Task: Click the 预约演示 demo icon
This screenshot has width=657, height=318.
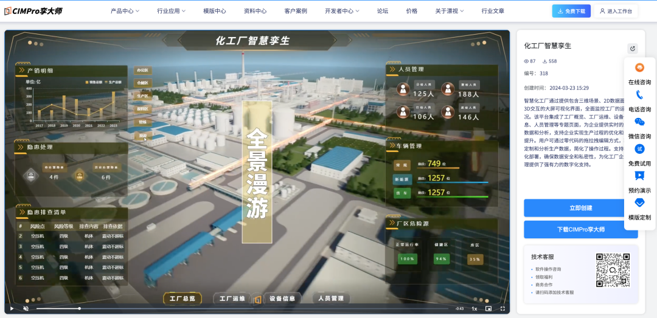Action: [639, 176]
